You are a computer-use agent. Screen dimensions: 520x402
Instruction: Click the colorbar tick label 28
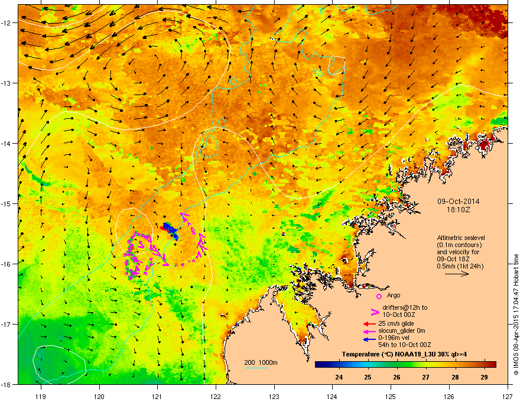455,377
